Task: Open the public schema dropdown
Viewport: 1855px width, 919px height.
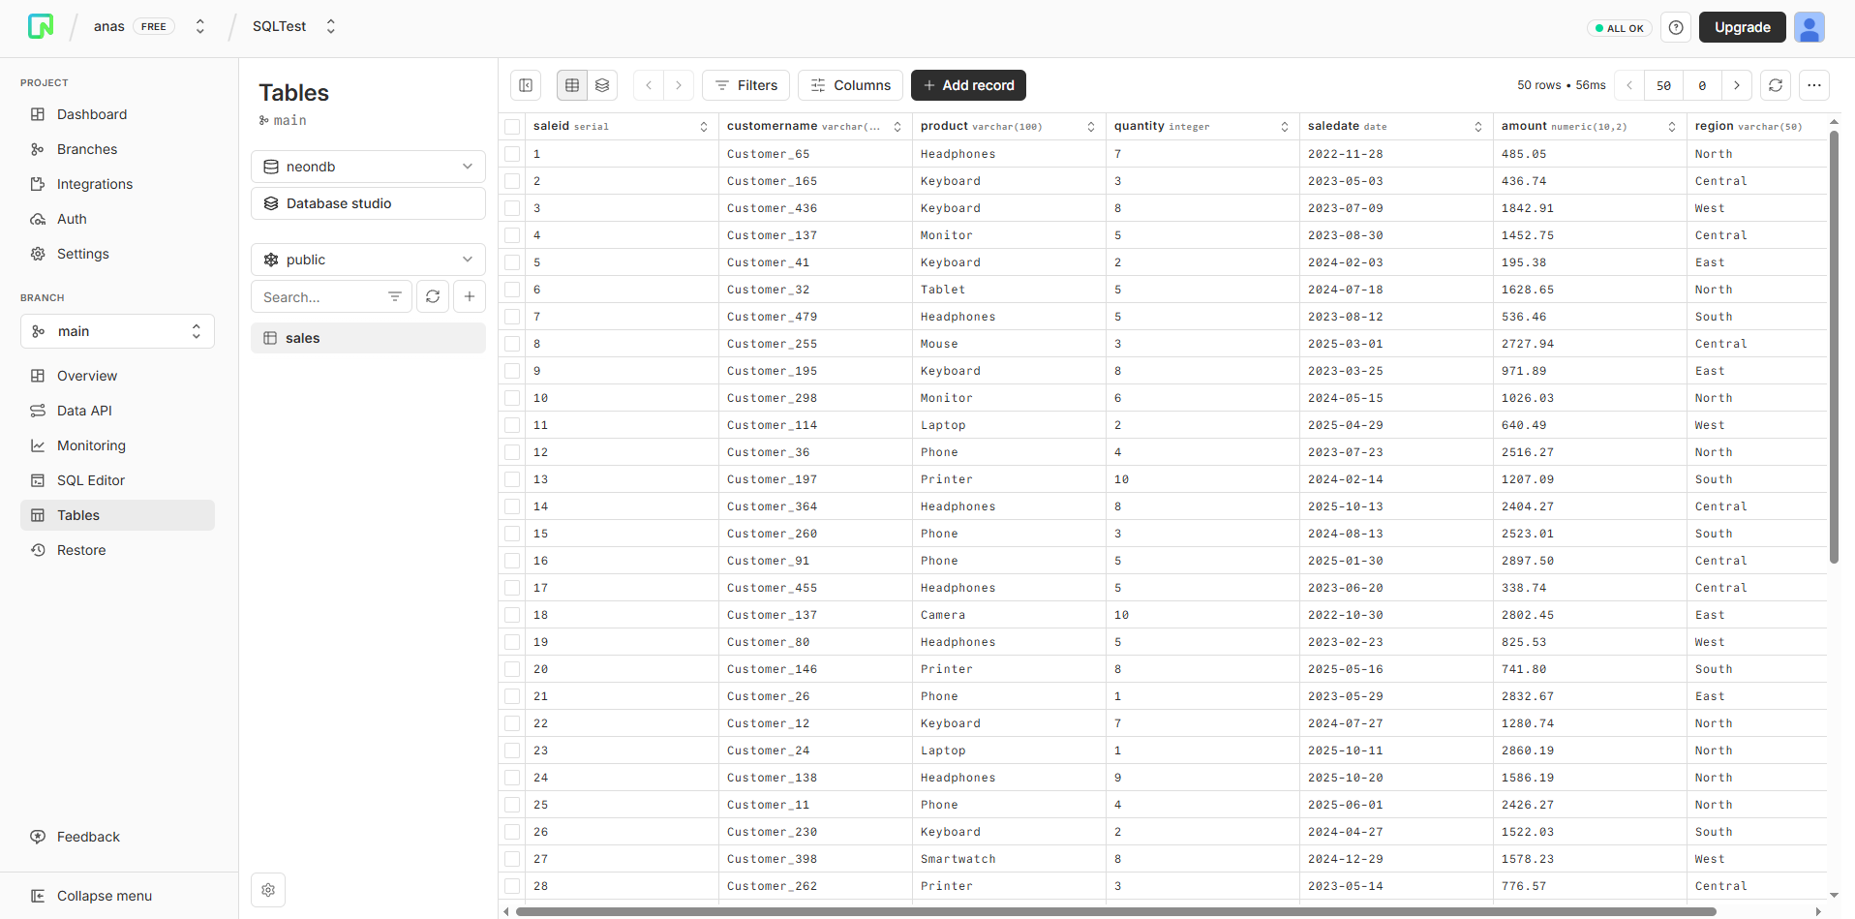Action: click(368, 260)
